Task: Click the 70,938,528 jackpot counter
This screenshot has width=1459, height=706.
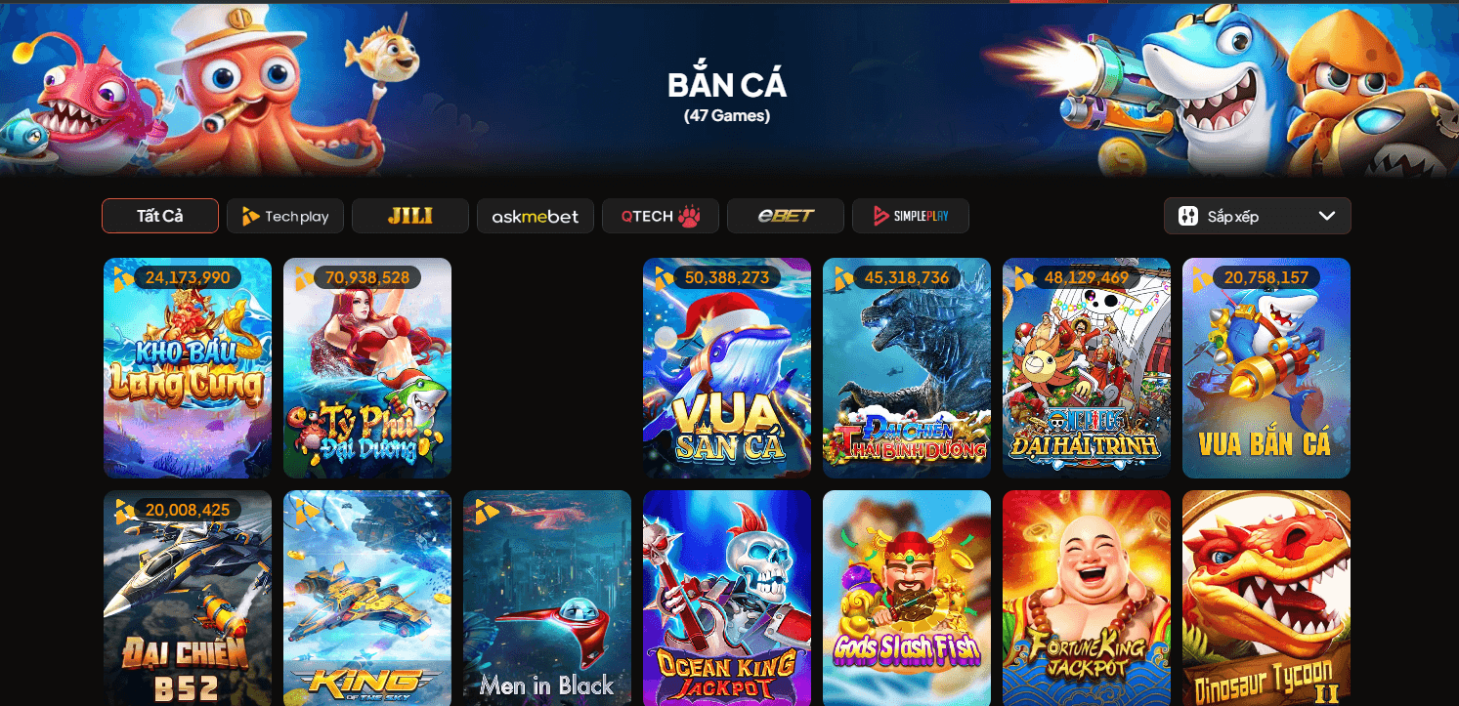Action: (367, 277)
